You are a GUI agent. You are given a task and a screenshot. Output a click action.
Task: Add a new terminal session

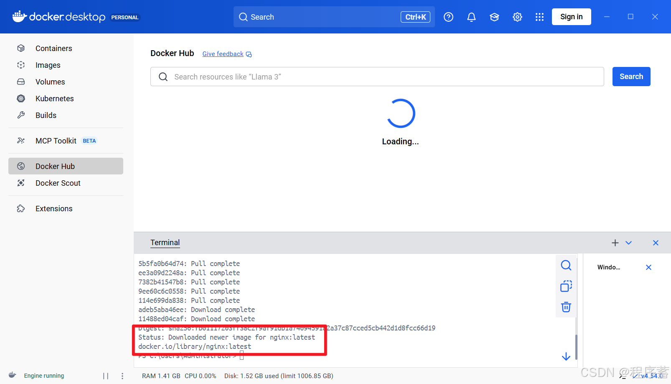(615, 243)
